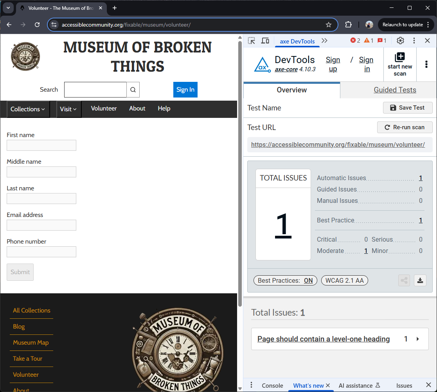Viewport: 437px width, 392px height.
Task: Open a new browser tab
Action: (x=115, y=8)
